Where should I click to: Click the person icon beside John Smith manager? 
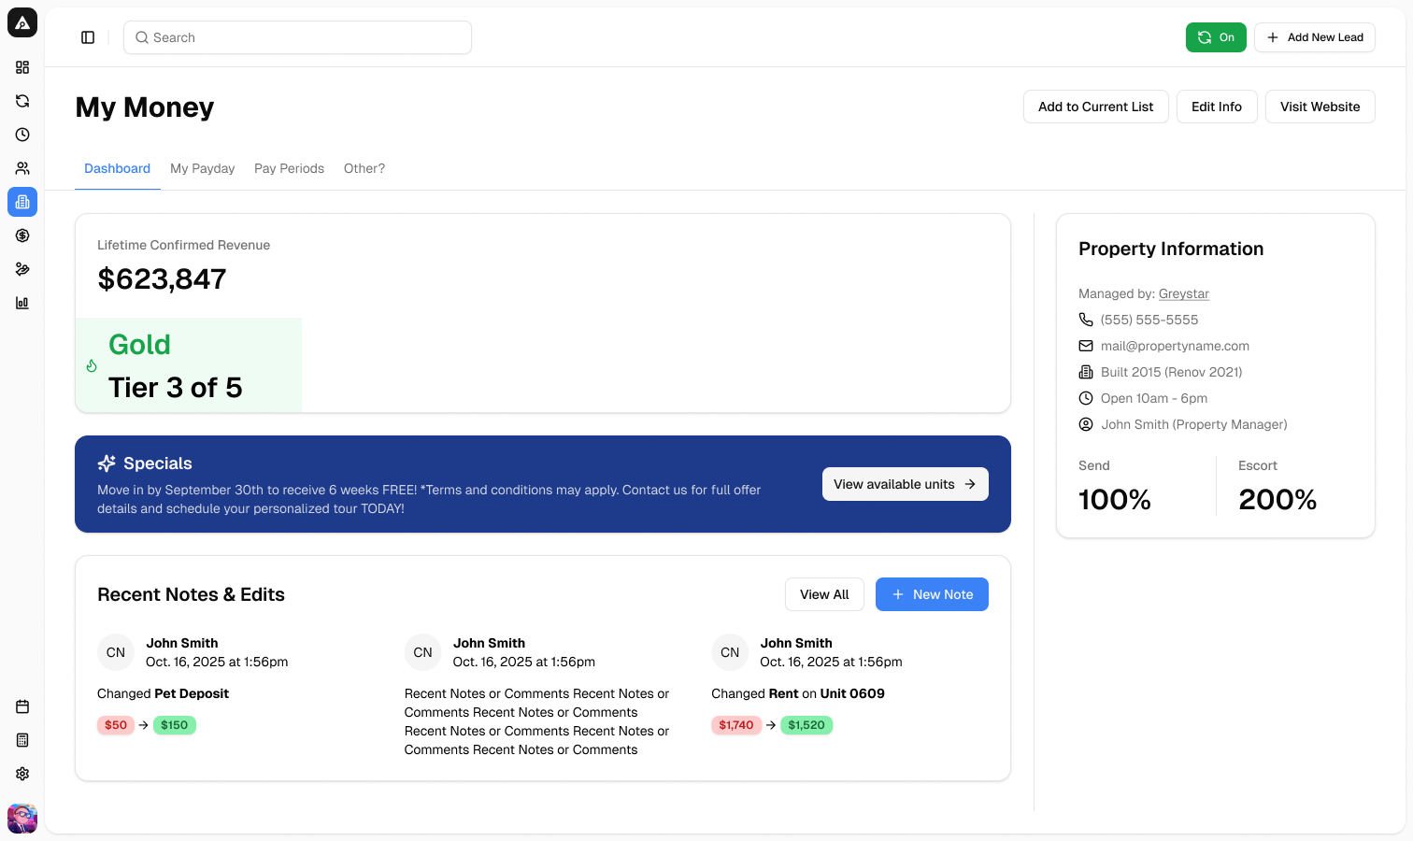1086,424
